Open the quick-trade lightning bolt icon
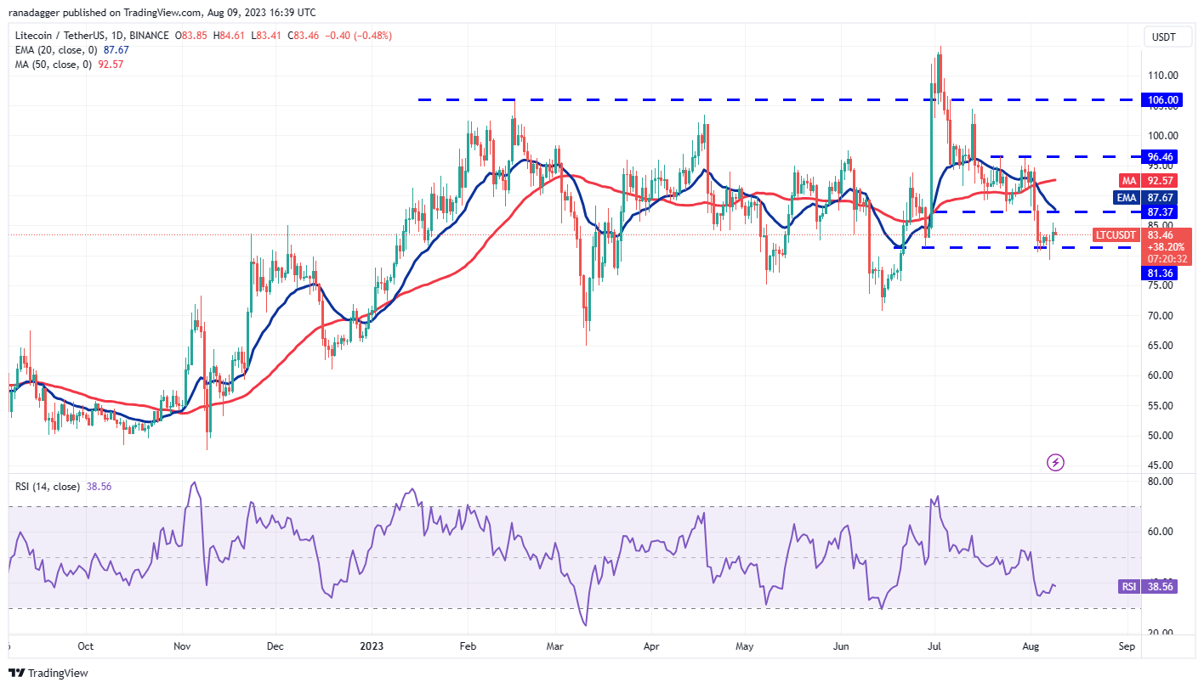Viewport: 1204px width, 688px height. [x=1054, y=462]
